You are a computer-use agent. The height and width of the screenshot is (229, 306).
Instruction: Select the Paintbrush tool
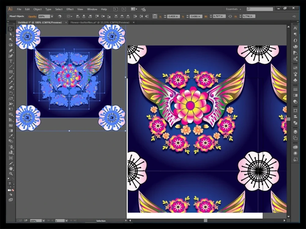pyautogui.click(x=11, y=77)
